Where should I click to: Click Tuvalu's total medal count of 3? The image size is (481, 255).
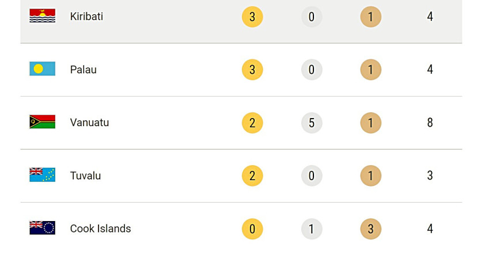tap(430, 176)
